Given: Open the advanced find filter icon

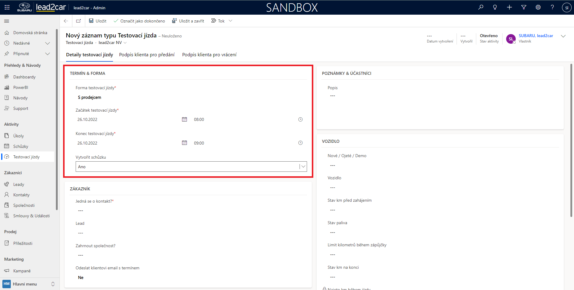Looking at the screenshot, I should [524, 7].
